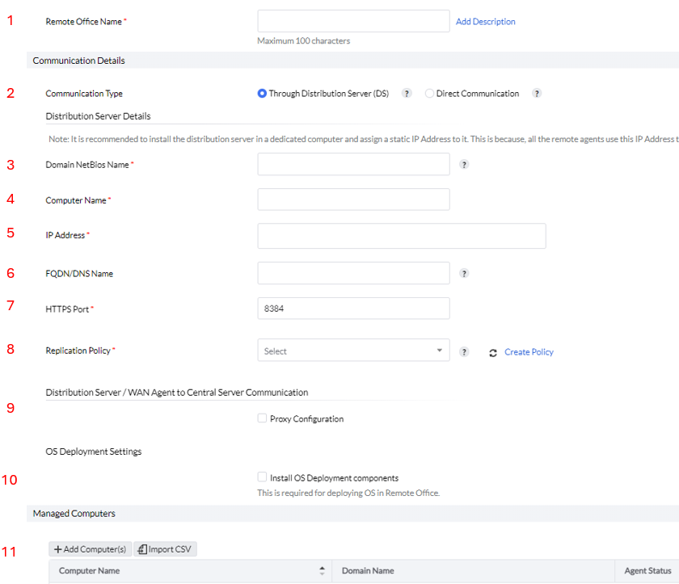
Task: Open the Create Policy link
Action: click(529, 352)
